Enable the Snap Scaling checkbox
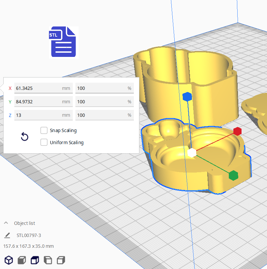 coord(44,130)
